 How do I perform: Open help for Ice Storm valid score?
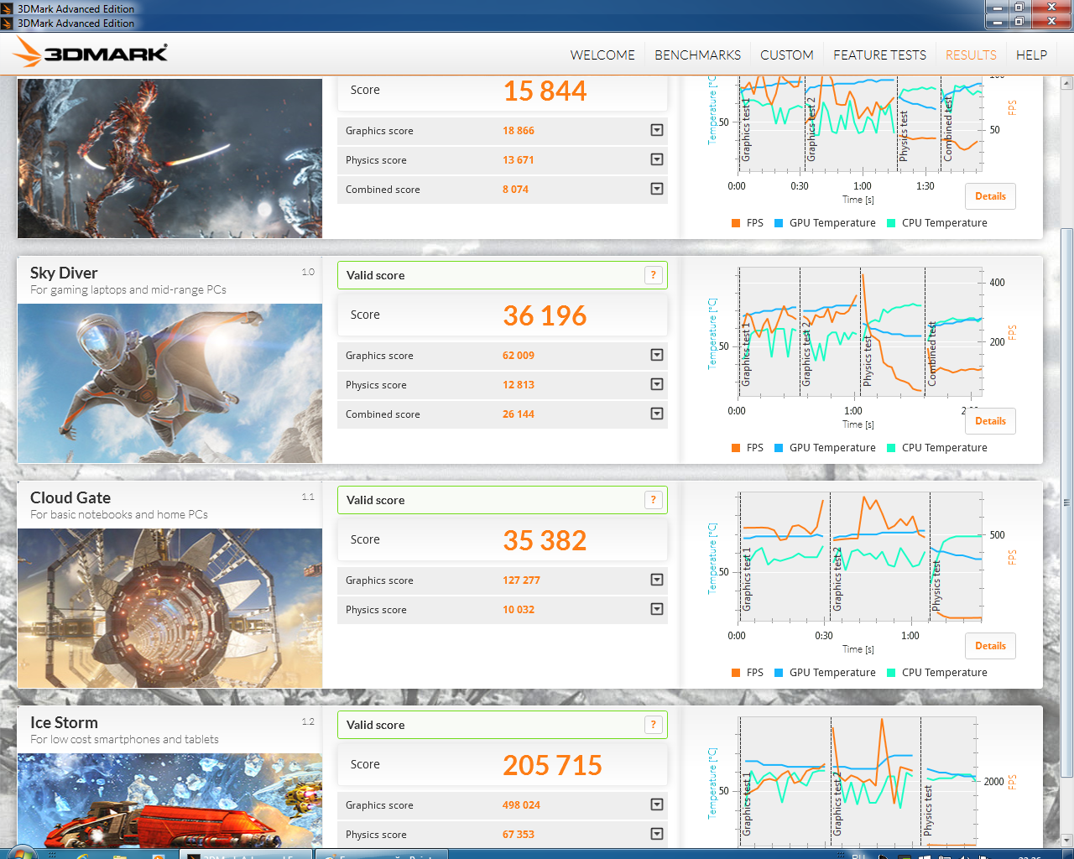[654, 725]
